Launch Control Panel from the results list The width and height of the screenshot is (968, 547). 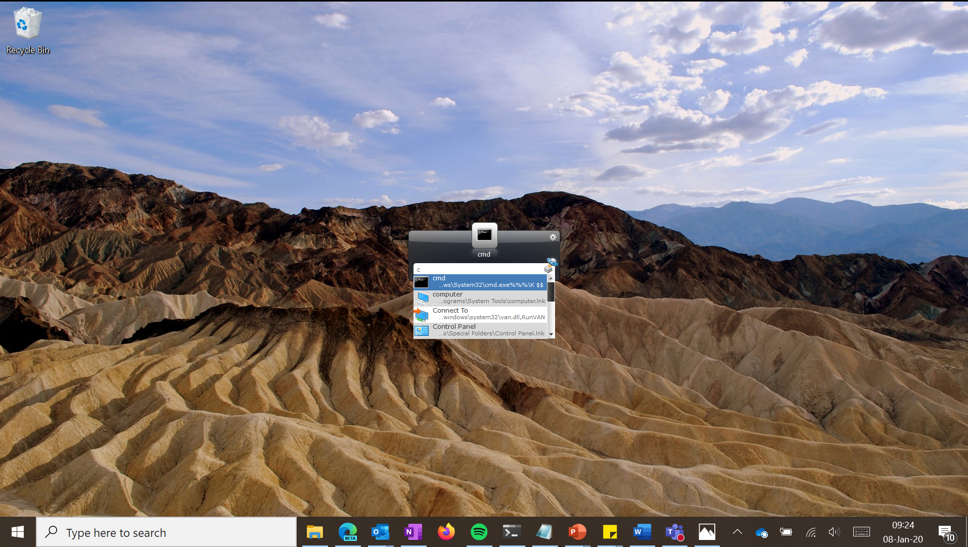(480, 330)
